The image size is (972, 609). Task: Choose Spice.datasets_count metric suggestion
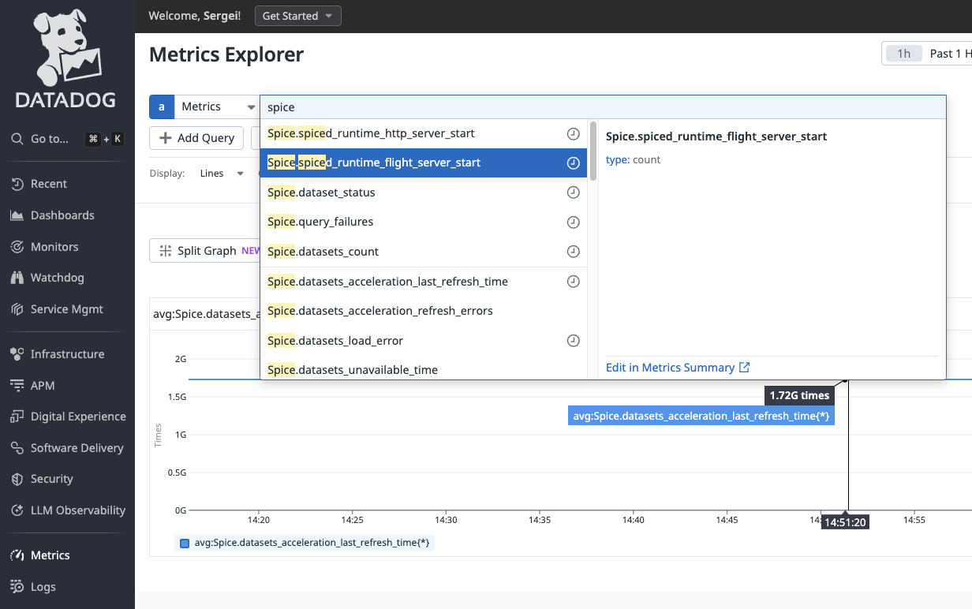pos(323,252)
